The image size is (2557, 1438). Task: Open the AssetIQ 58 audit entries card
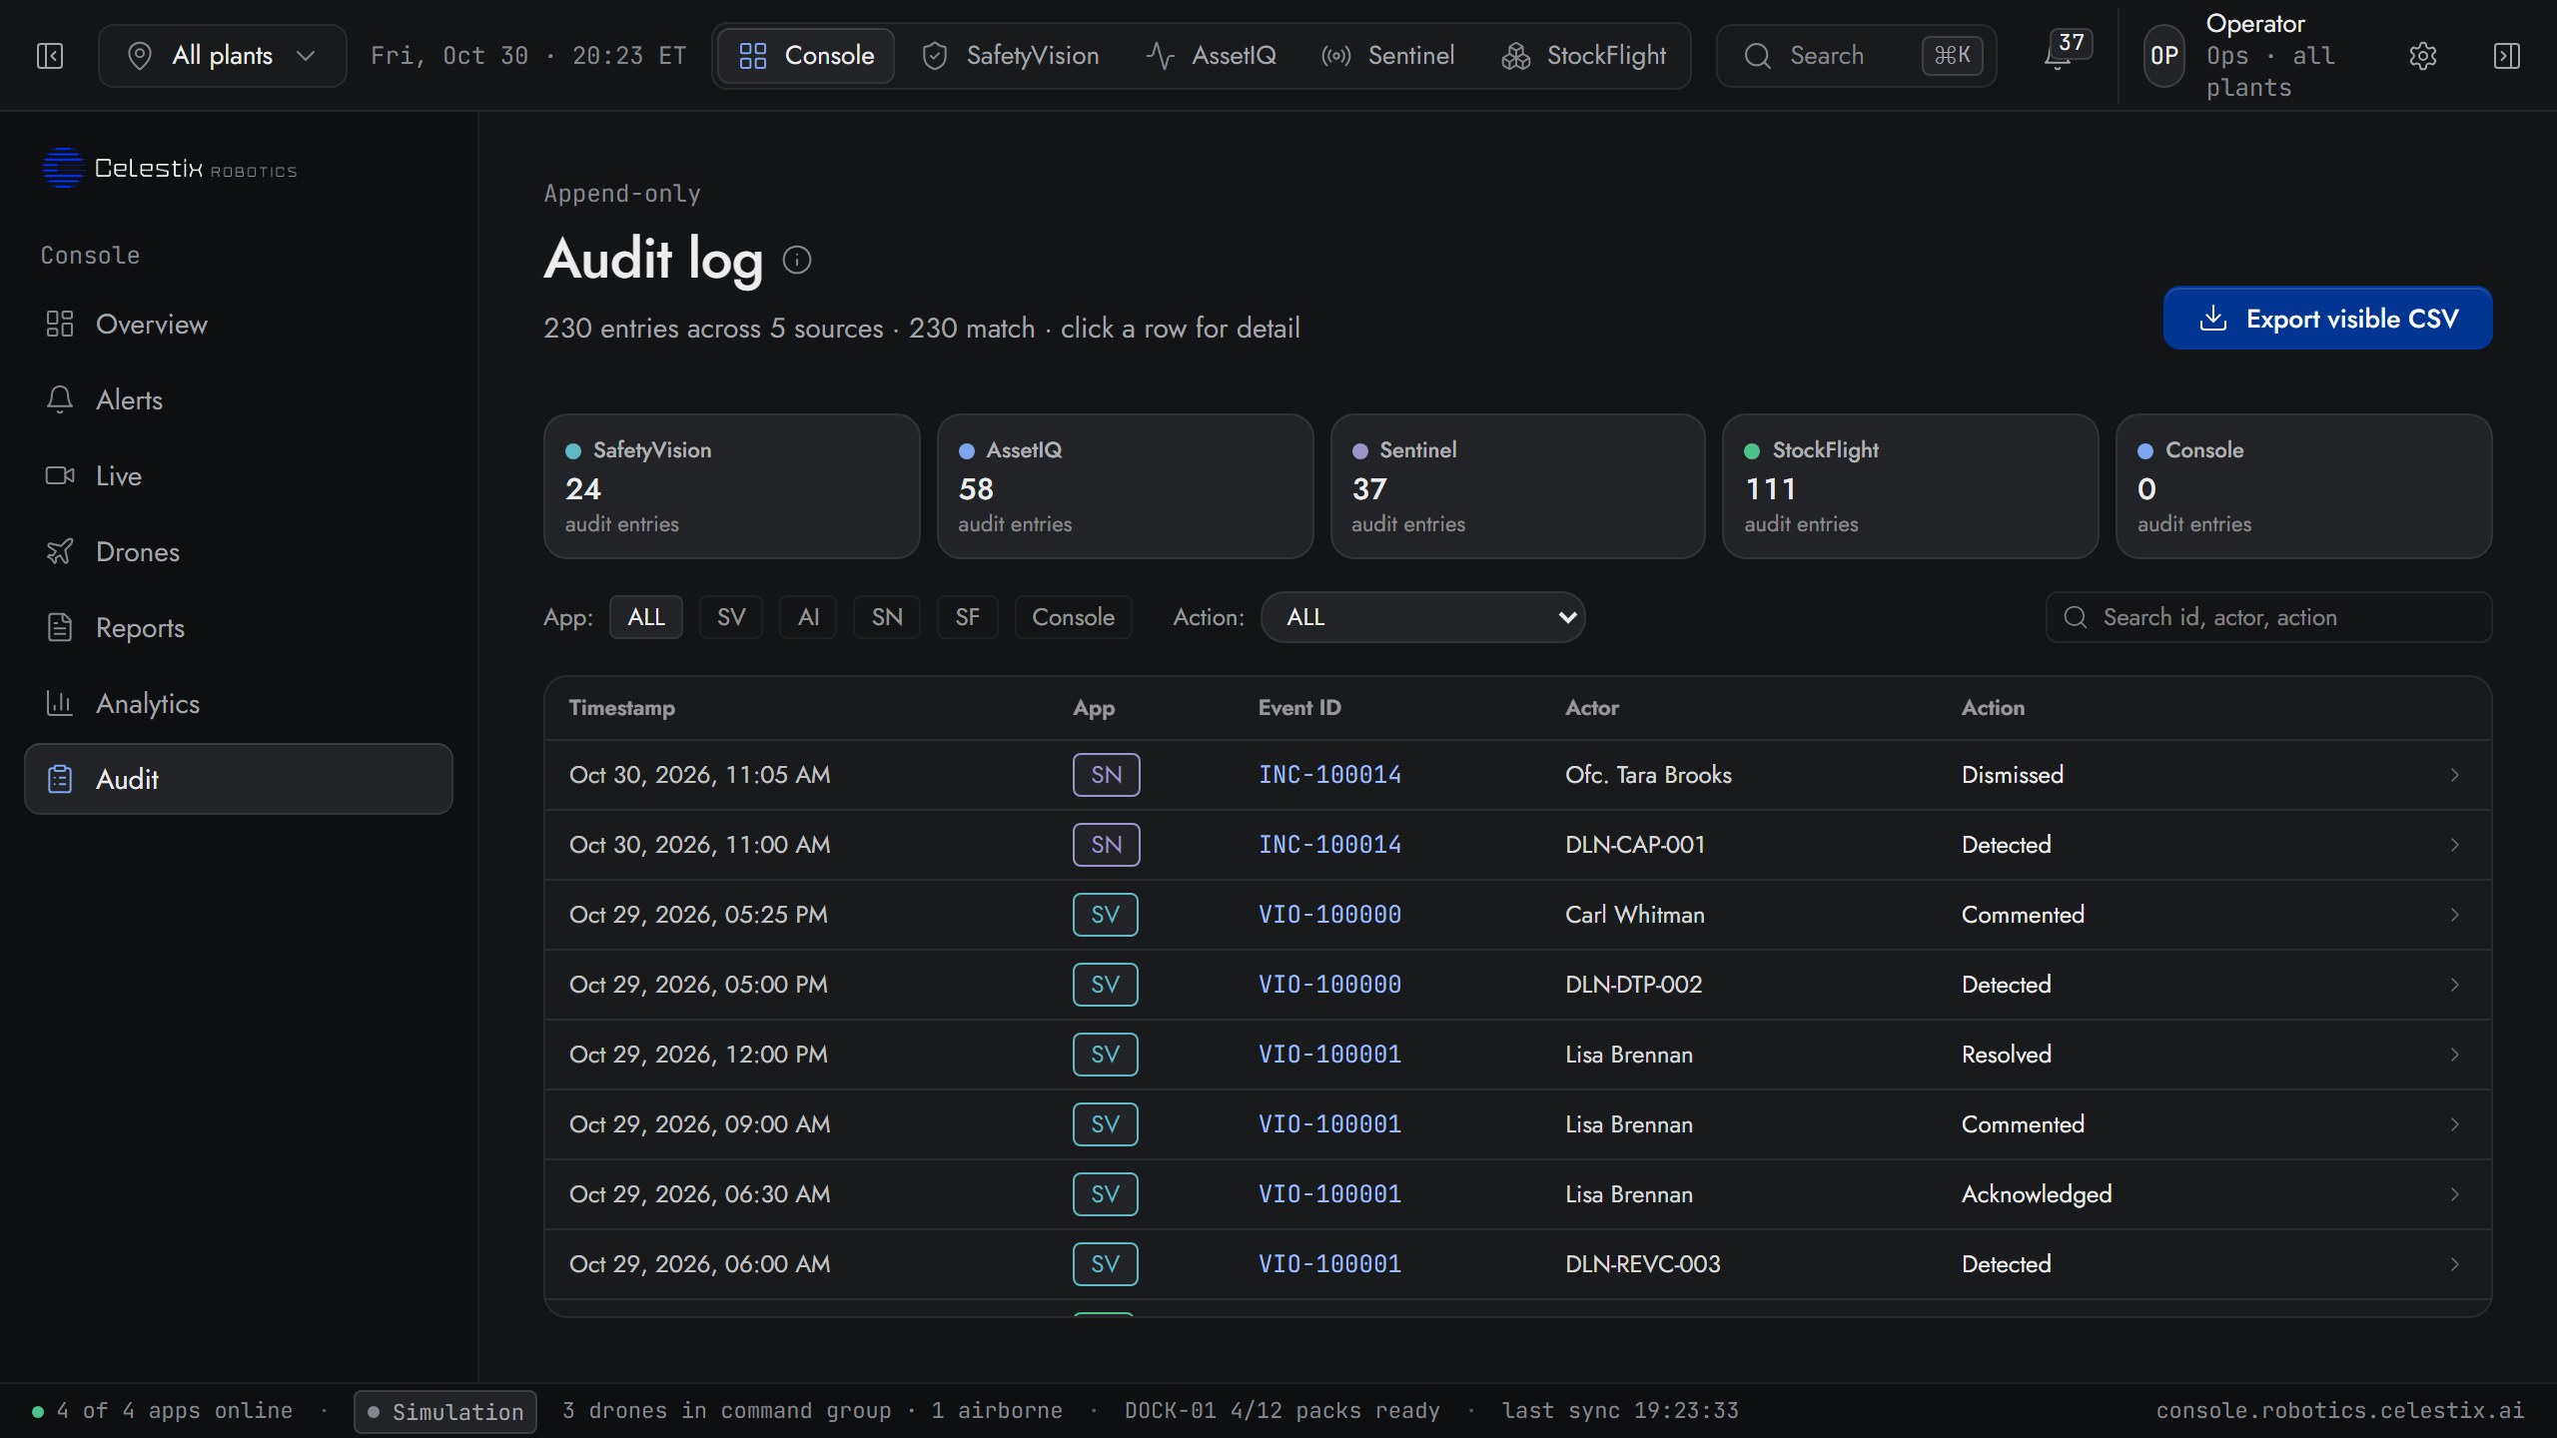(1125, 486)
